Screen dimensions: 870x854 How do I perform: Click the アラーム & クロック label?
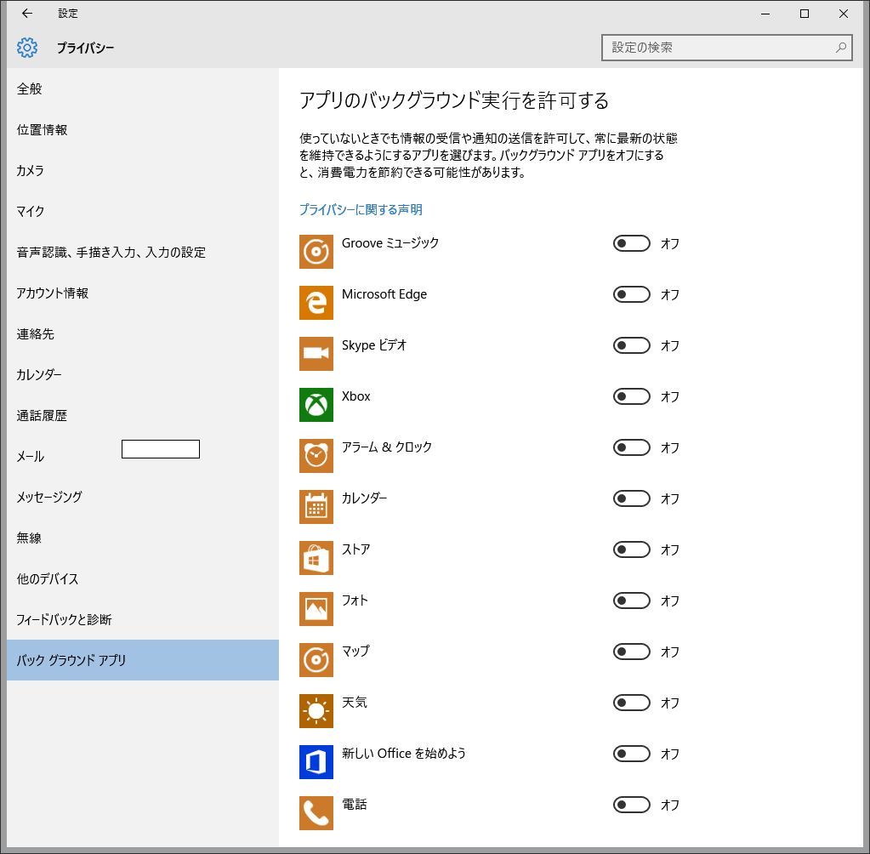(x=386, y=447)
